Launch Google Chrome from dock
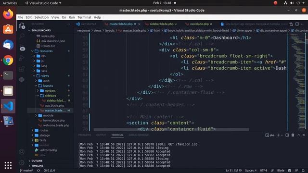This screenshot has height=173, width=308. [x=8, y=60]
